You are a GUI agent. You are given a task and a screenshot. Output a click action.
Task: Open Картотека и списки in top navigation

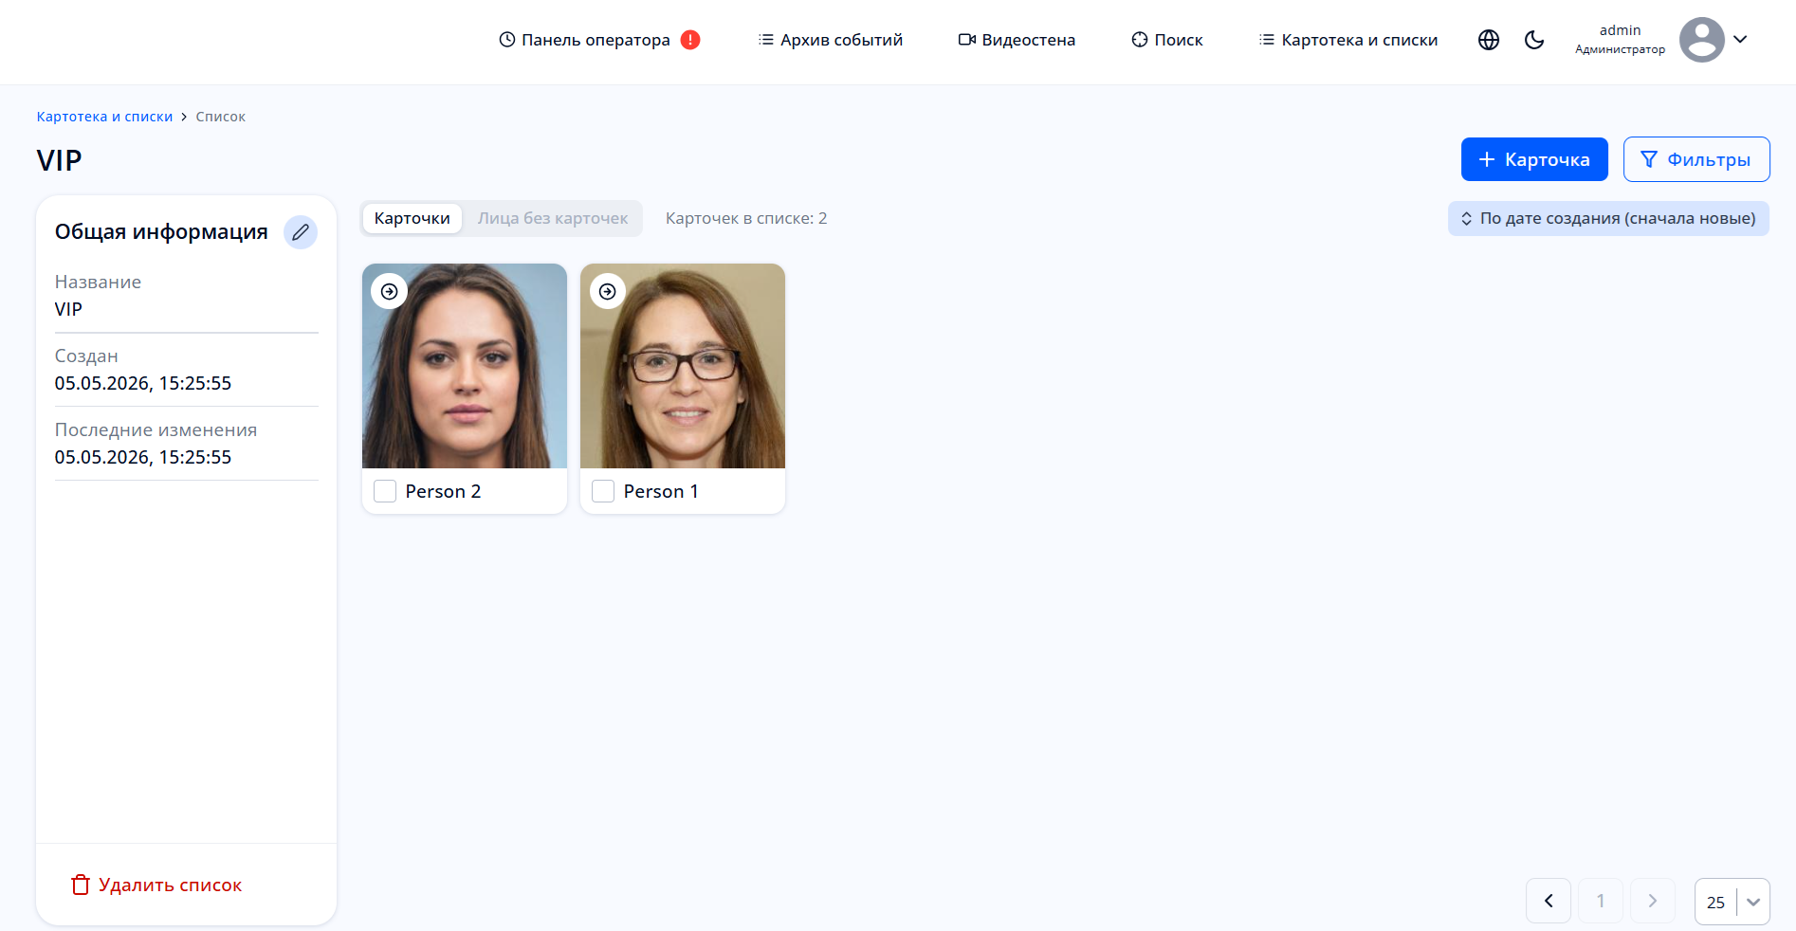coord(1348,40)
